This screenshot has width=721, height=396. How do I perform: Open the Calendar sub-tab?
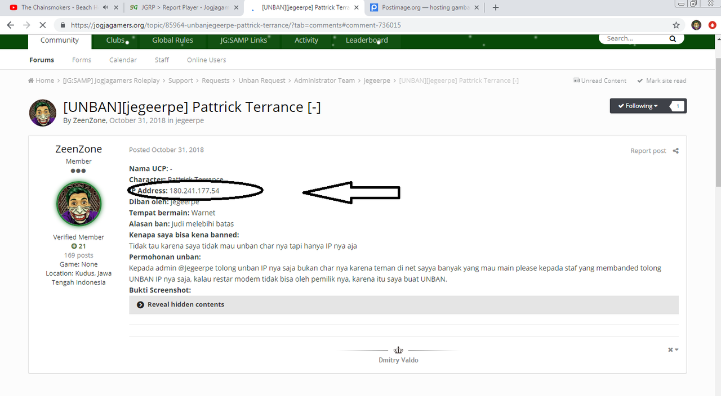pos(123,60)
